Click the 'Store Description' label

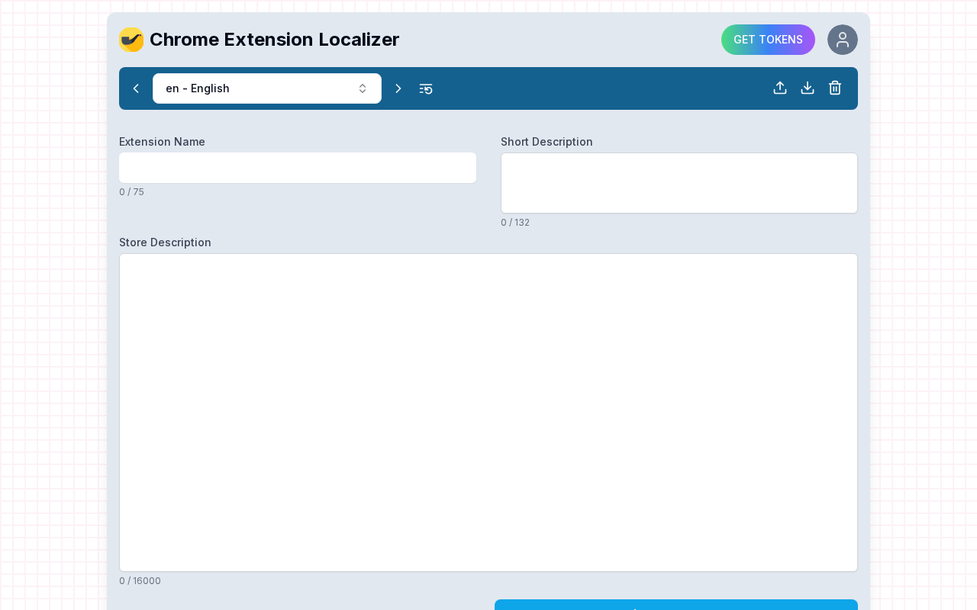(x=165, y=242)
